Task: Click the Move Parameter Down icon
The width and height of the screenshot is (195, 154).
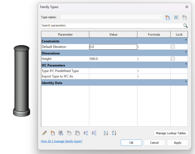Action: click(x=94, y=133)
